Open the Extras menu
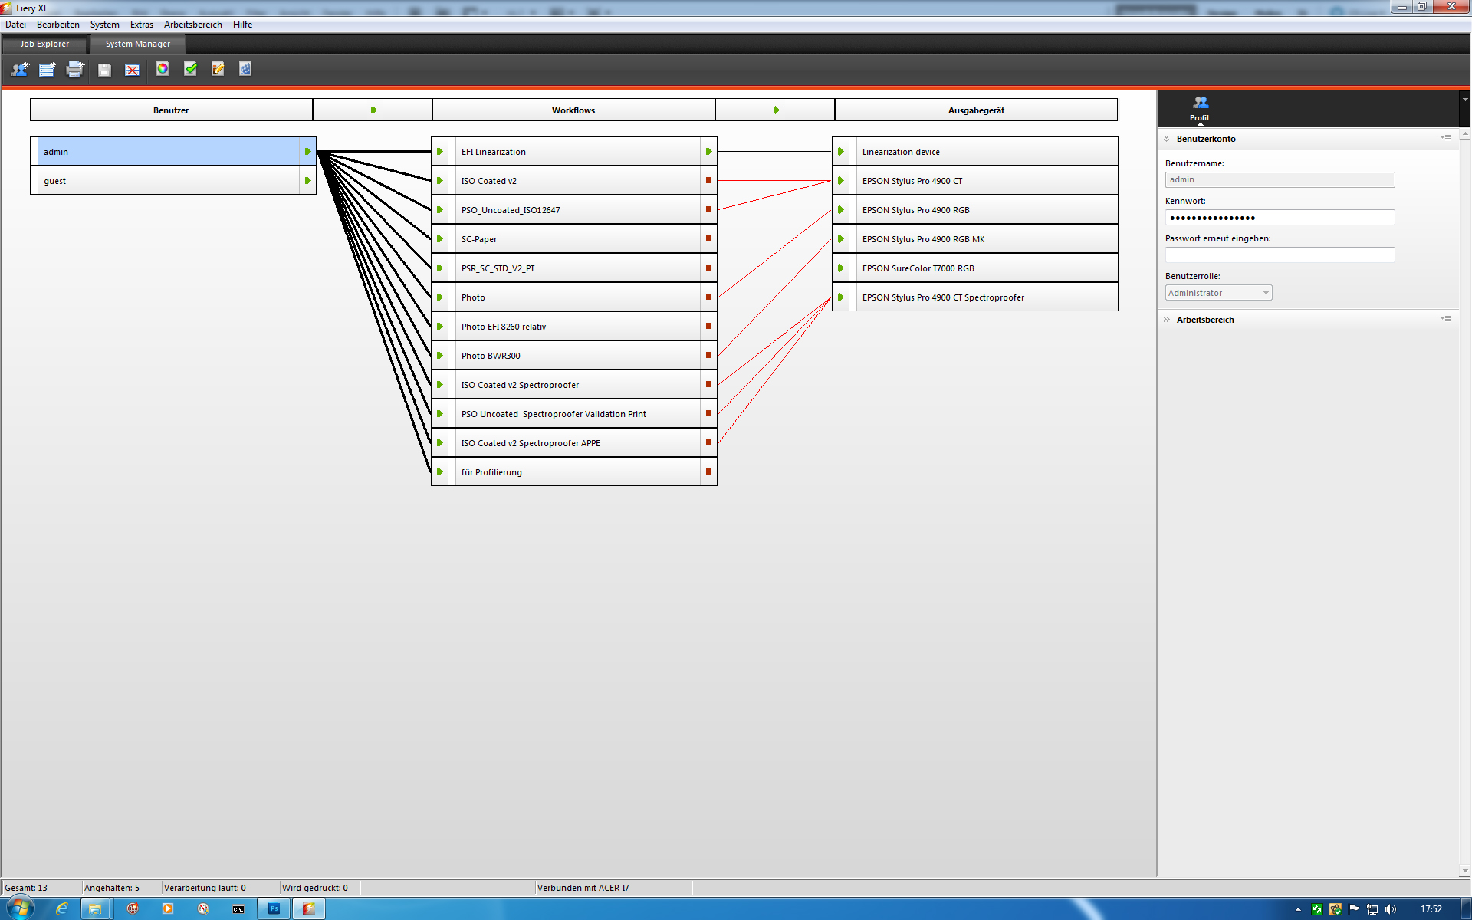The image size is (1472, 920). pos(141,25)
